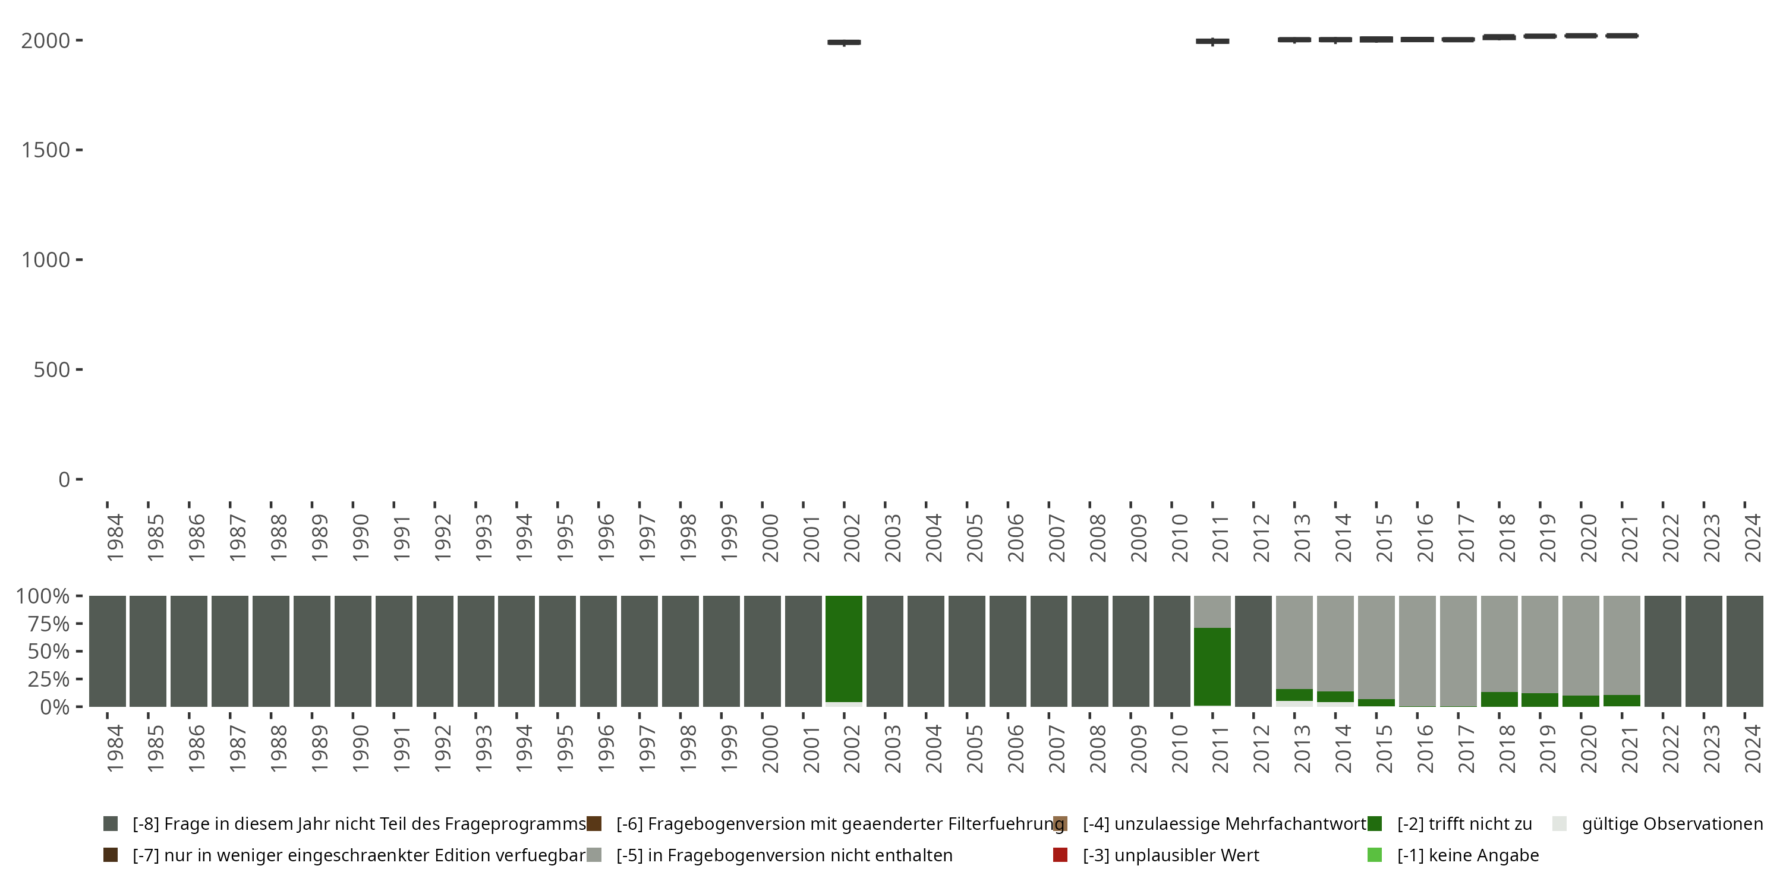Click the [-6] brown legend swatch
1783x891 pixels.
coord(594,824)
